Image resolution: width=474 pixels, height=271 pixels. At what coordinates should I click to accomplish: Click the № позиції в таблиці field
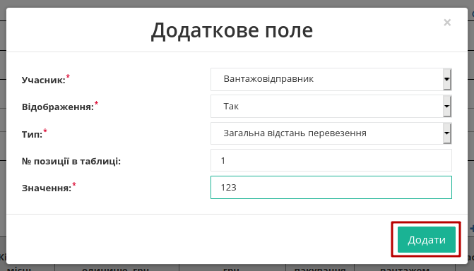click(331, 160)
